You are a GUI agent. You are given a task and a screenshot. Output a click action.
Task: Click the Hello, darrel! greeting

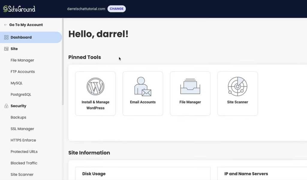[x=98, y=34]
